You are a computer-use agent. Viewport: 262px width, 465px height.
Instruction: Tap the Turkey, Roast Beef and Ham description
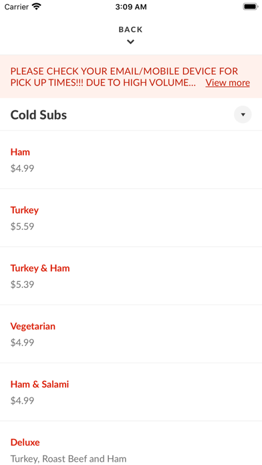[69, 459]
